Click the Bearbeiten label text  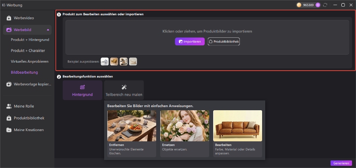(x=223, y=145)
